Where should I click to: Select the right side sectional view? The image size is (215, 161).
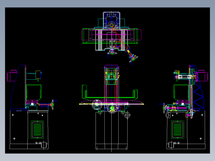click(183, 107)
